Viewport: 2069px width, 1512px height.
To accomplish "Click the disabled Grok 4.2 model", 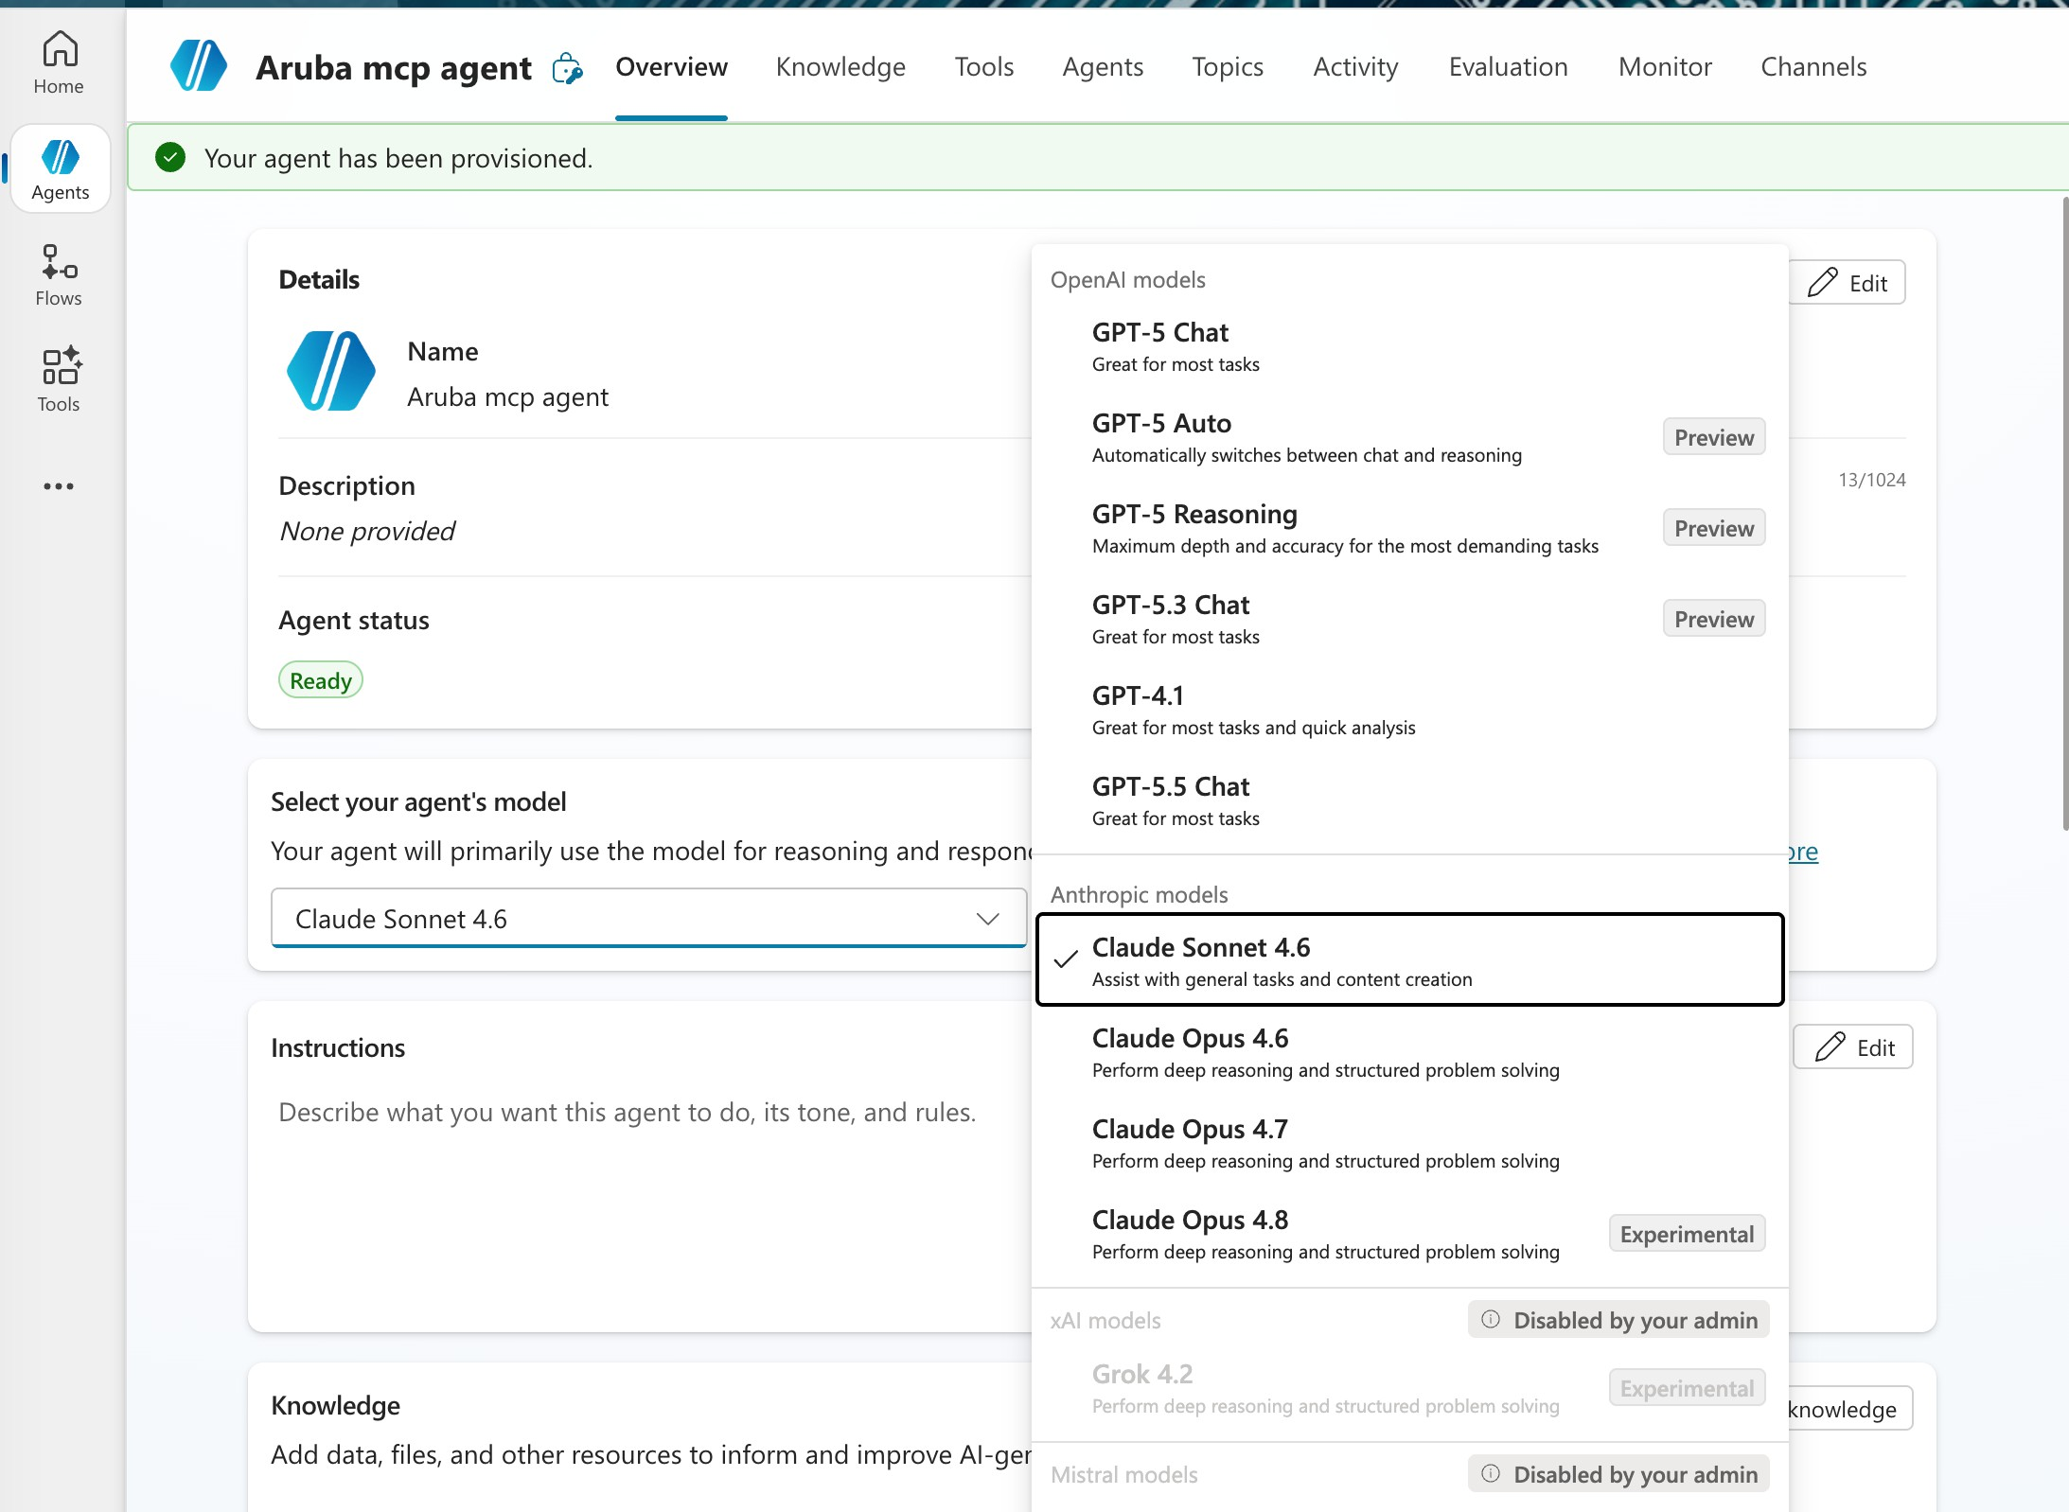I will tap(1410, 1389).
